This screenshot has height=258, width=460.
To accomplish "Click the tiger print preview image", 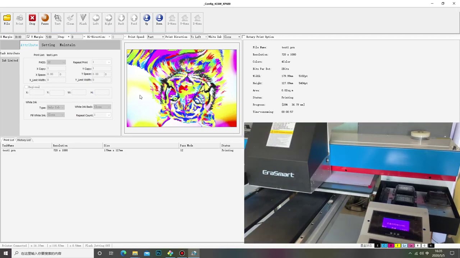I will [x=181, y=88].
